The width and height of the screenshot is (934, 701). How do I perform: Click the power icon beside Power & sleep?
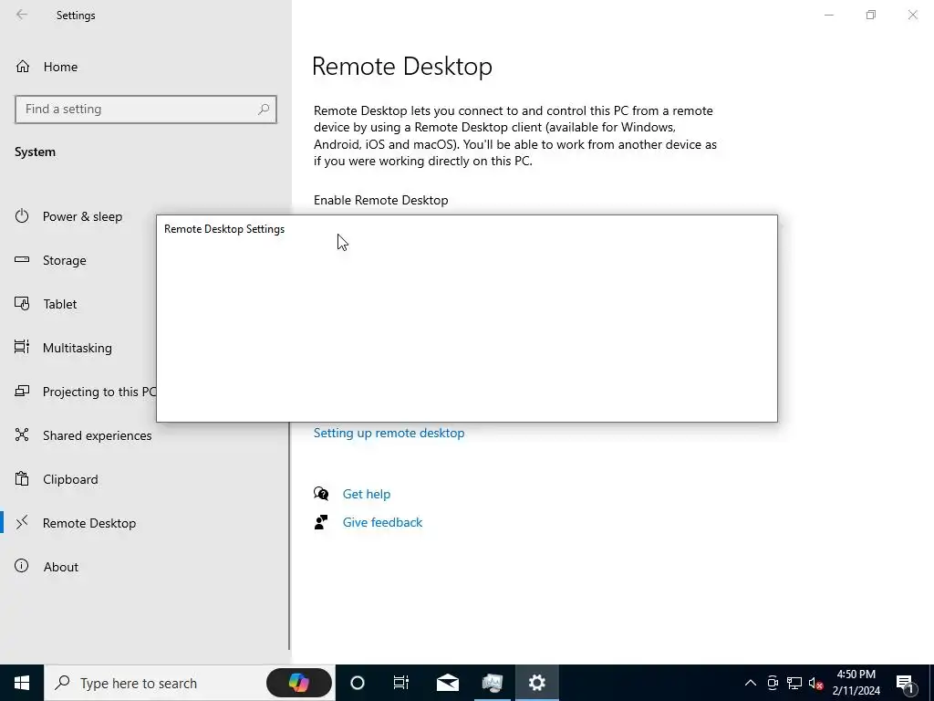click(22, 215)
